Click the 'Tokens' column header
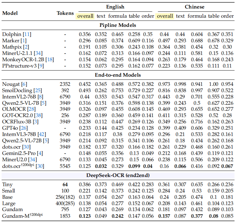The width and height of the screenshot is (238, 224). click(65, 13)
